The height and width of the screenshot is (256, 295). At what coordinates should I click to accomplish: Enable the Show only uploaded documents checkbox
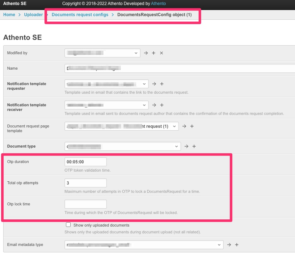pos(68,224)
